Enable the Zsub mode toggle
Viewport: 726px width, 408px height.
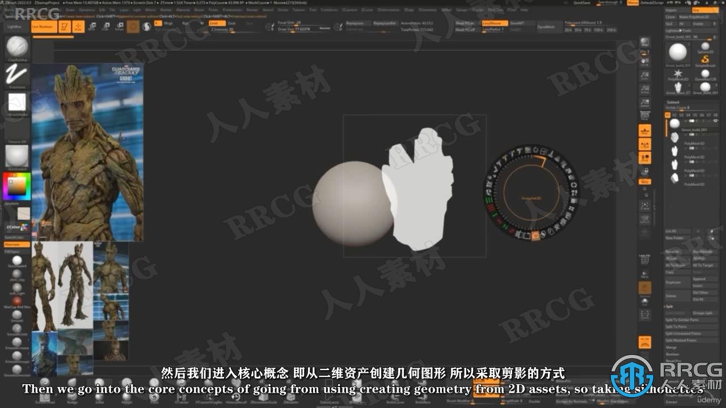pyautogui.click(x=233, y=23)
